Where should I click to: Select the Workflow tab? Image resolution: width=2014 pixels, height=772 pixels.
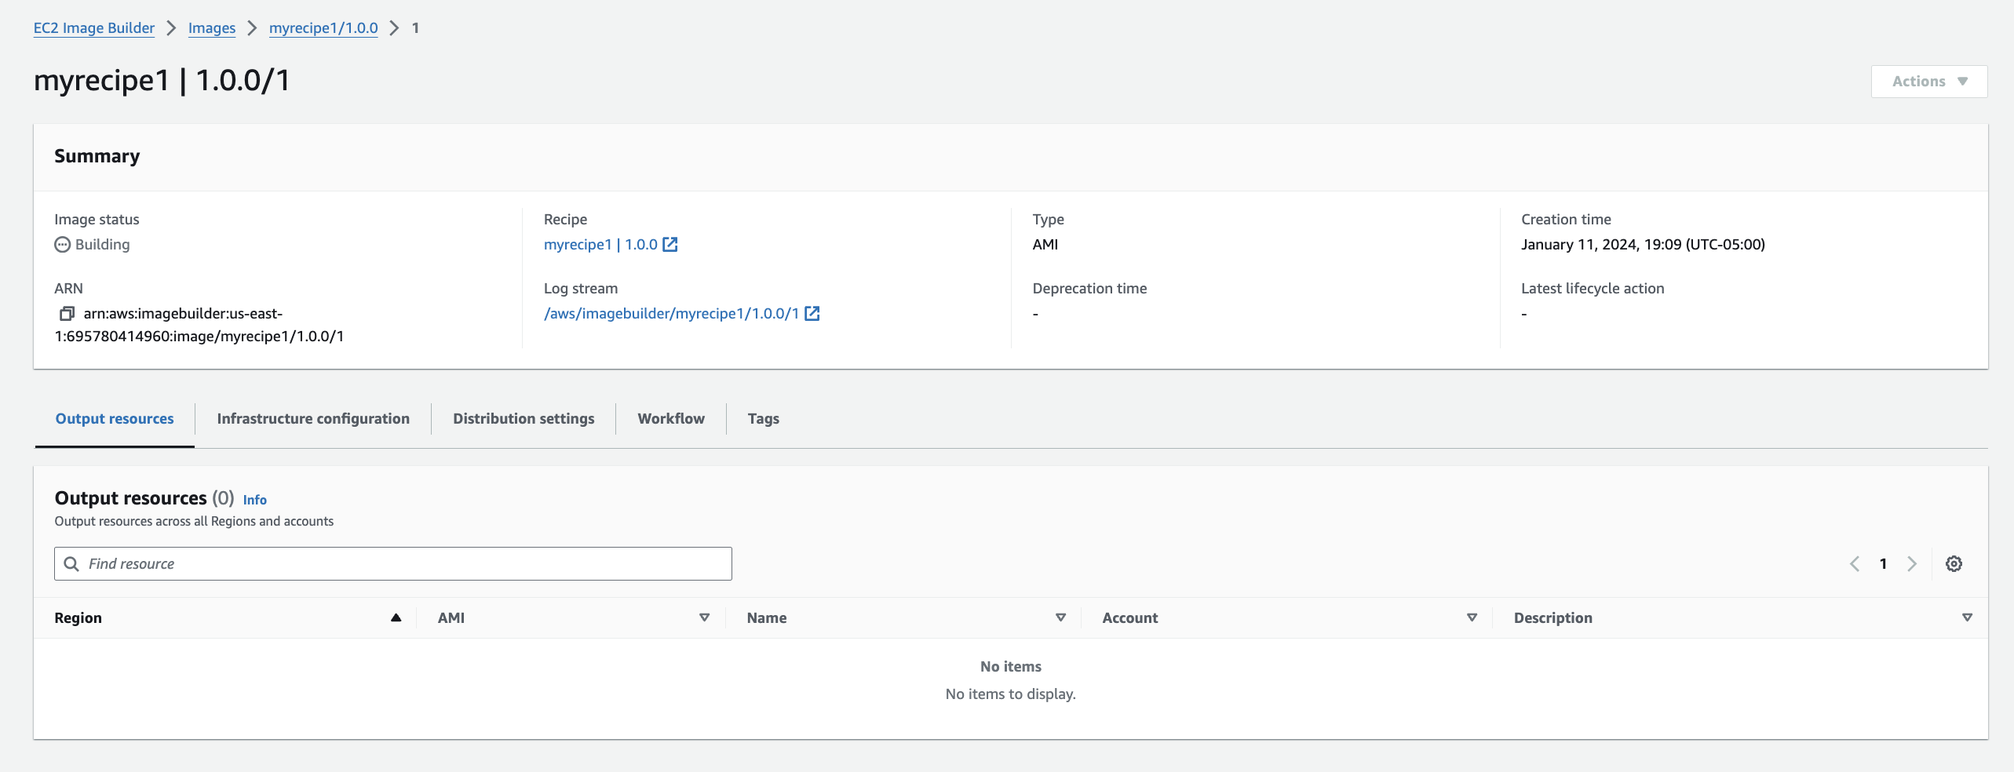[671, 419]
